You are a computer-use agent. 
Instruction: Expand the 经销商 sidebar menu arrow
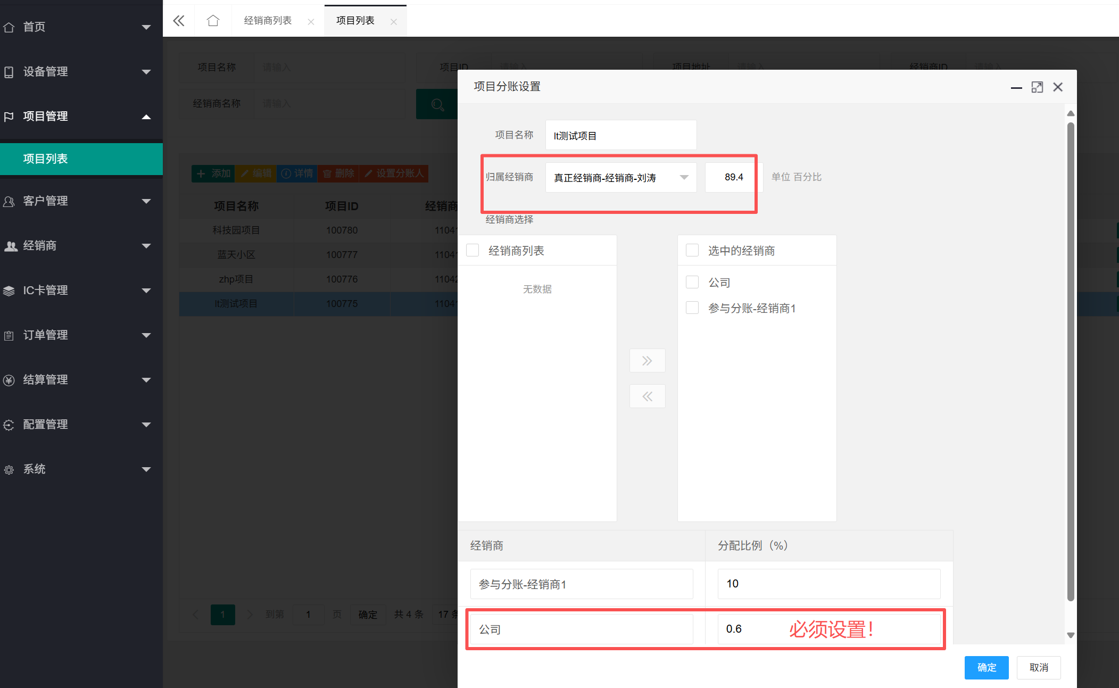click(146, 246)
